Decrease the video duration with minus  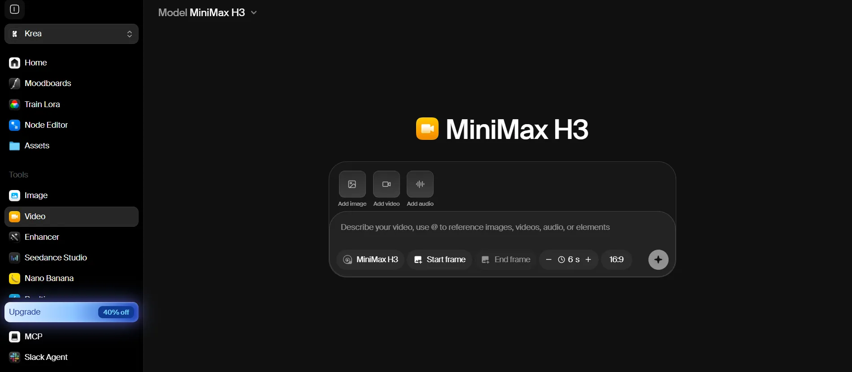548,260
